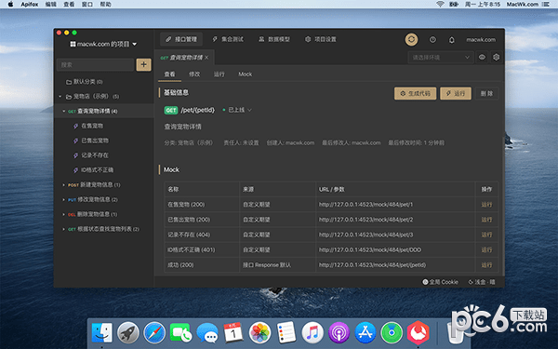Launch Safari from the dock
558x349 pixels.
pos(154,332)
